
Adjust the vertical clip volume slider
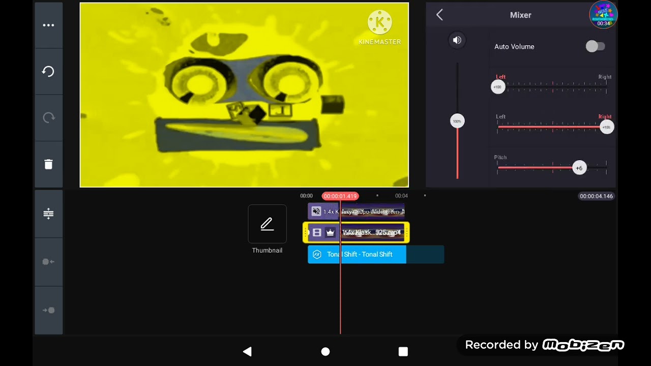457,121
